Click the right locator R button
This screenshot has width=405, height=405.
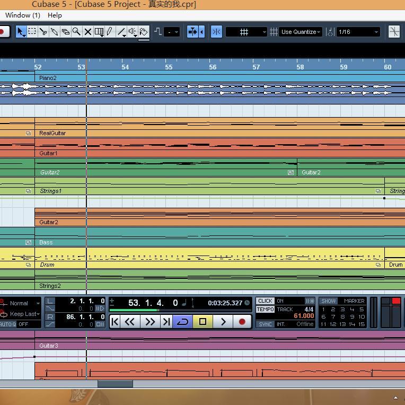coord(50,317)
